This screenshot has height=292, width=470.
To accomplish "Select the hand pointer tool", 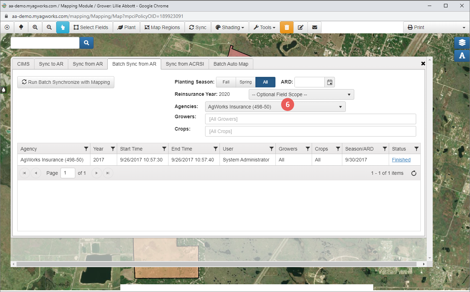I will point(63,27).
